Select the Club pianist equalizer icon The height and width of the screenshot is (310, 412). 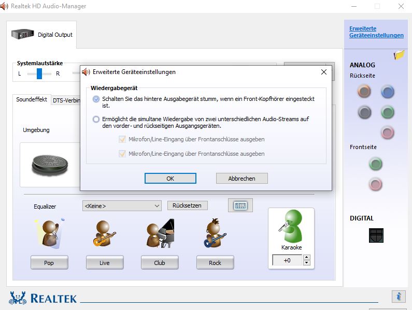click(160, 233)
